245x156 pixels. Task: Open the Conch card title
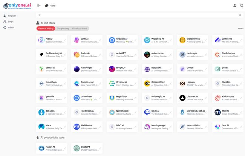tap(190, 67)
